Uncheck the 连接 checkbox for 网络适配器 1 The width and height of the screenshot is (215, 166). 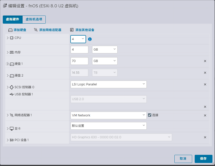[150, 115]
